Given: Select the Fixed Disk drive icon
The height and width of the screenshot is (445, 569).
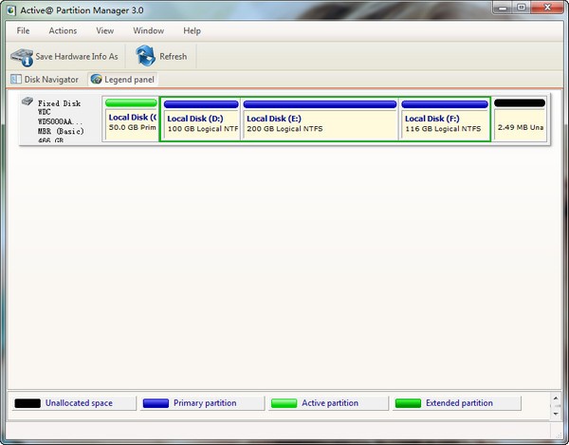Looking at the screenshot, I should [x=28, y=102].
